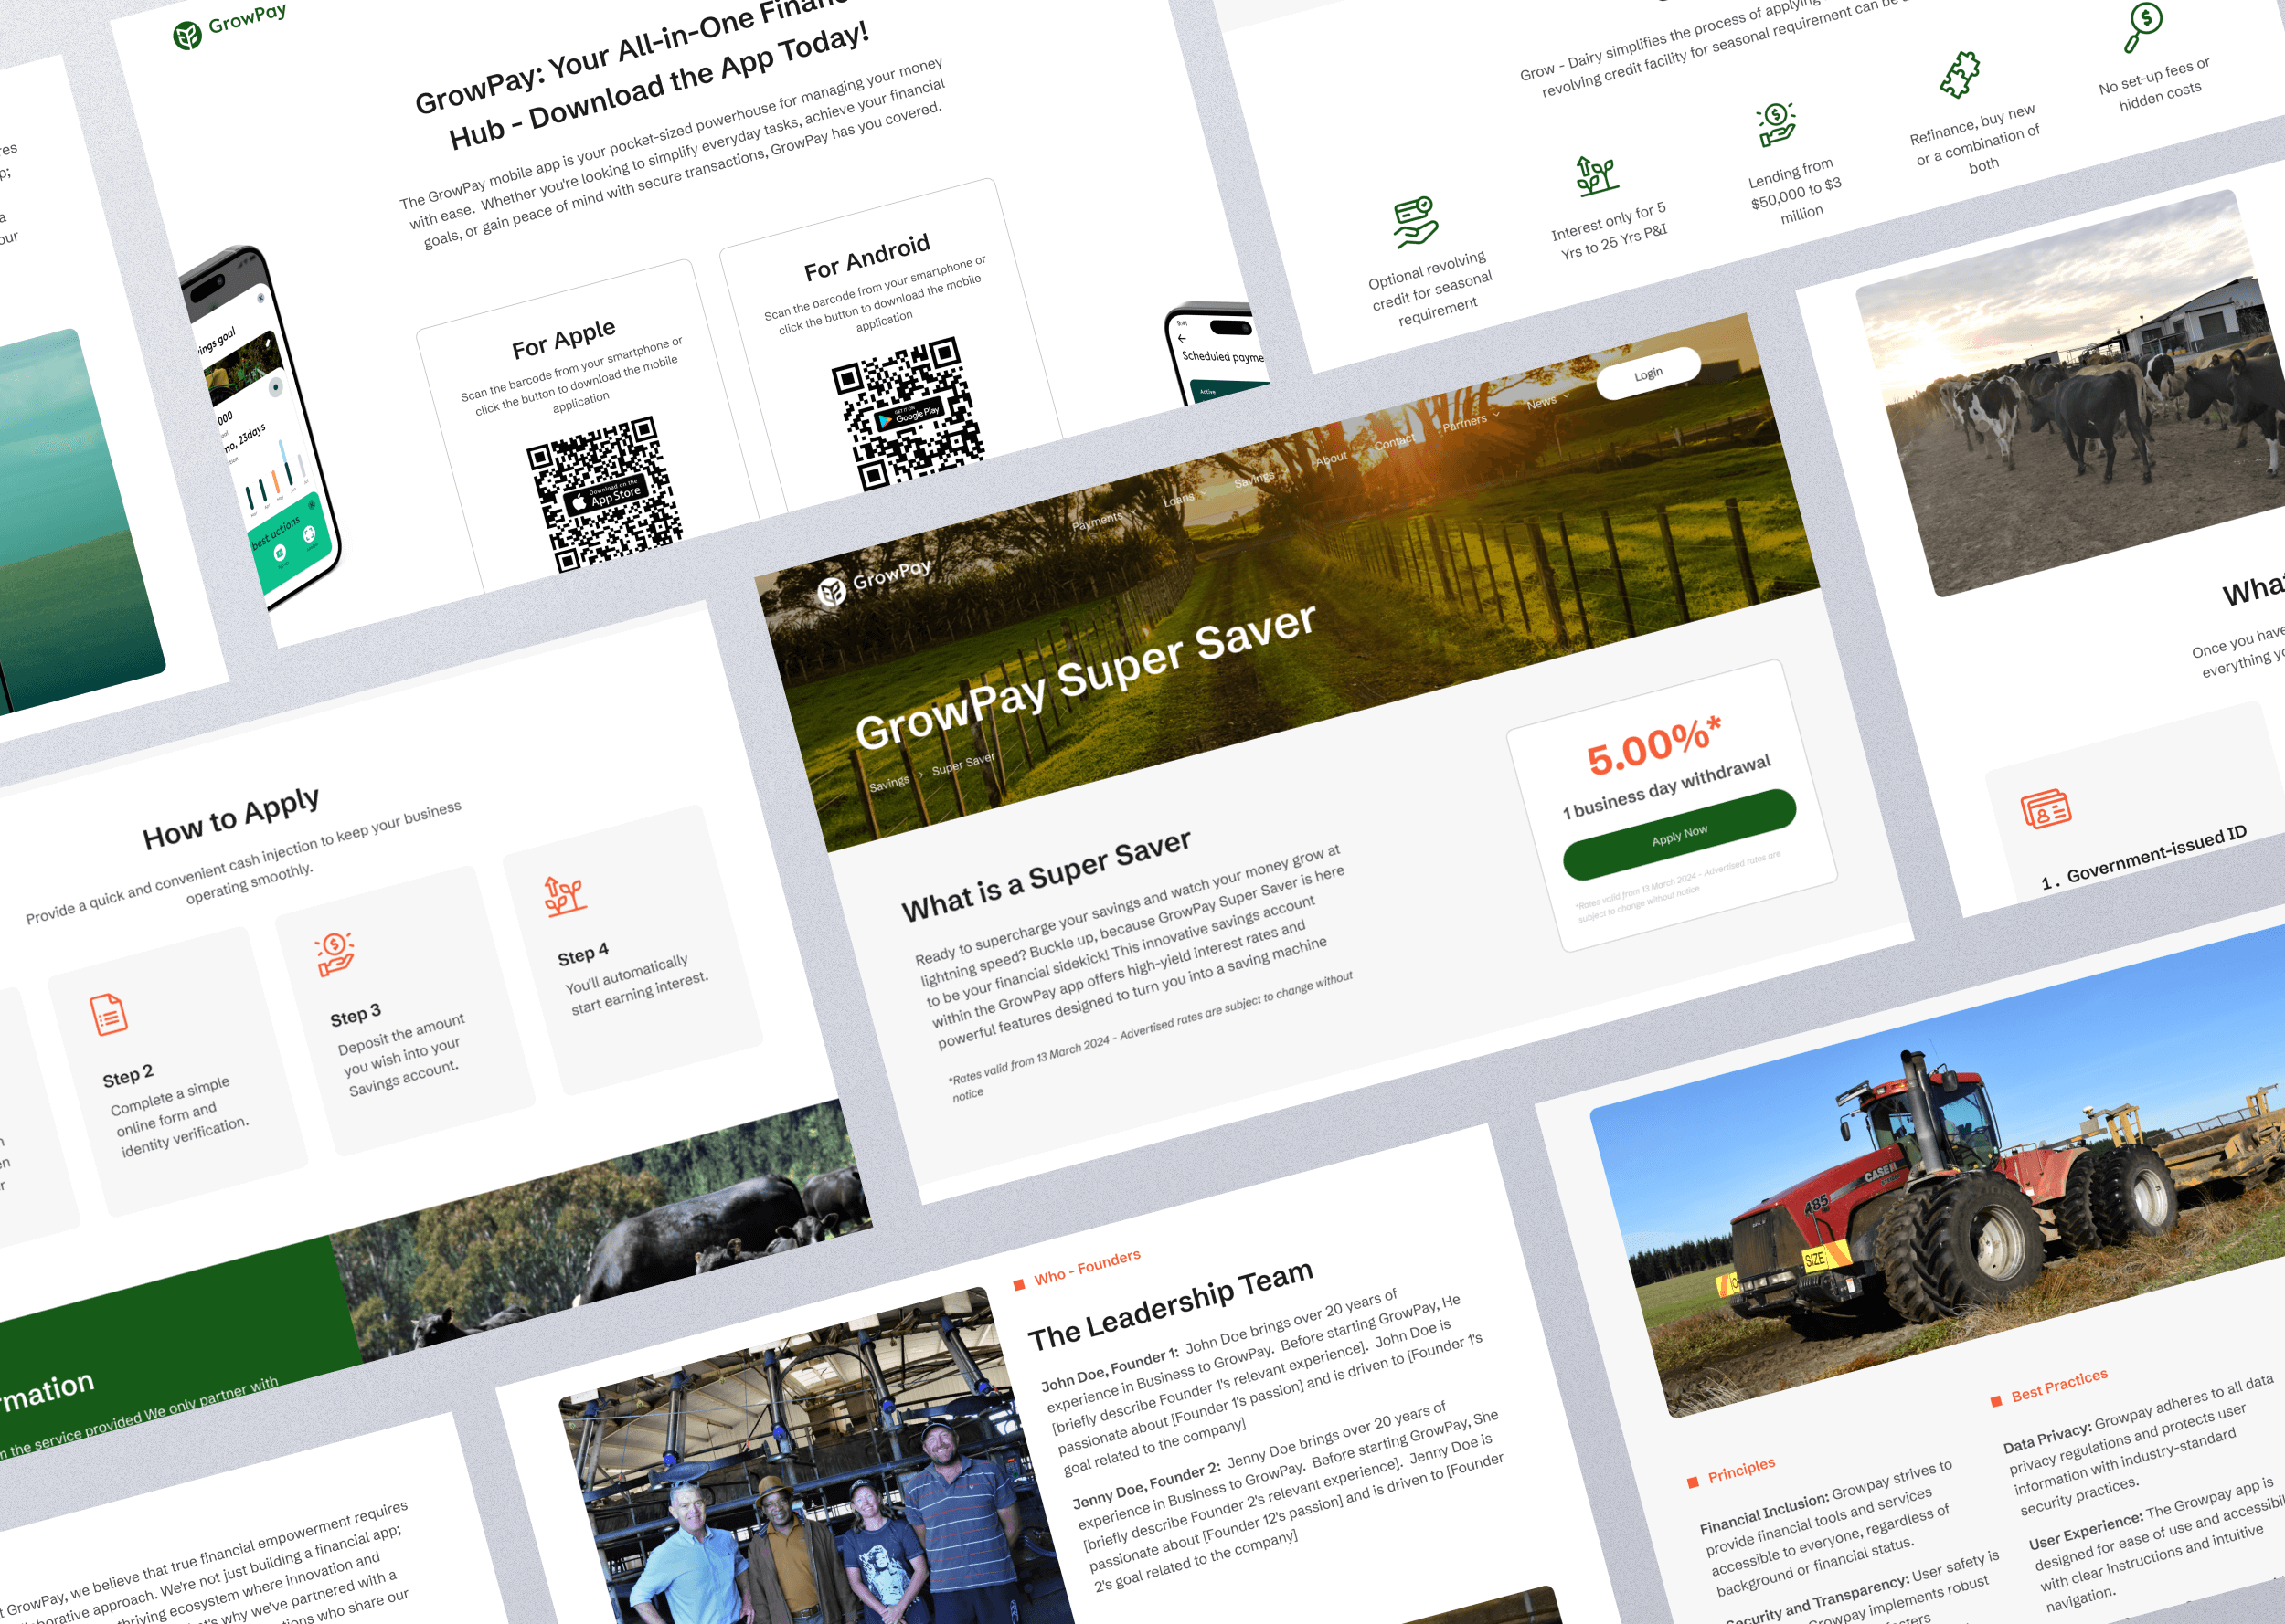The height and width of the screenshot is (1624, 2285).
Task: Click the Government-issued ID card icon
Action: [2045, 809]
